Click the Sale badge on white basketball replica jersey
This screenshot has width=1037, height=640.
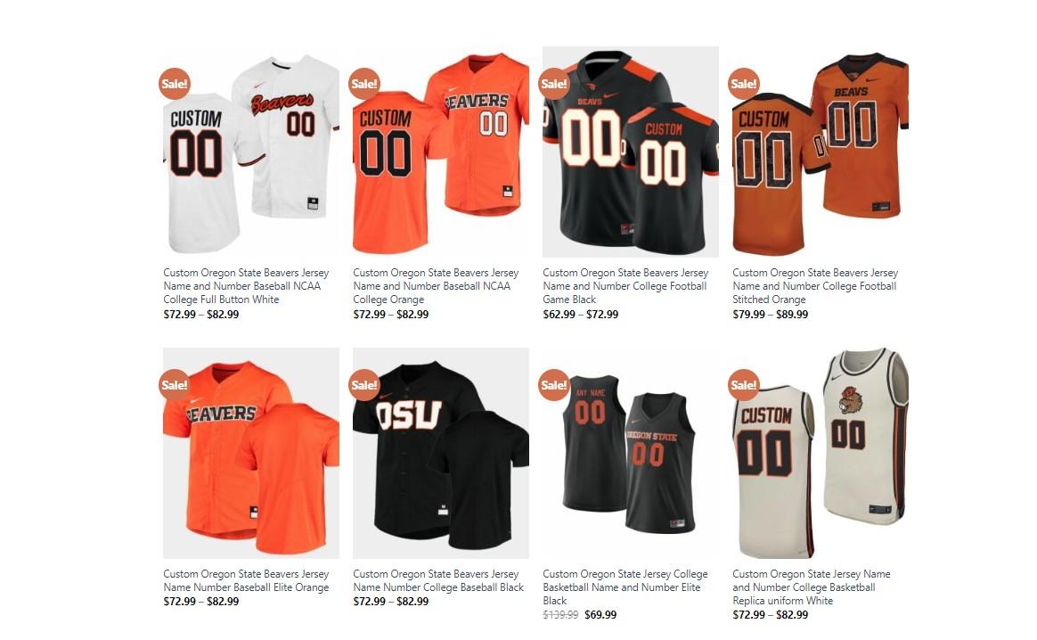(744, 384)
